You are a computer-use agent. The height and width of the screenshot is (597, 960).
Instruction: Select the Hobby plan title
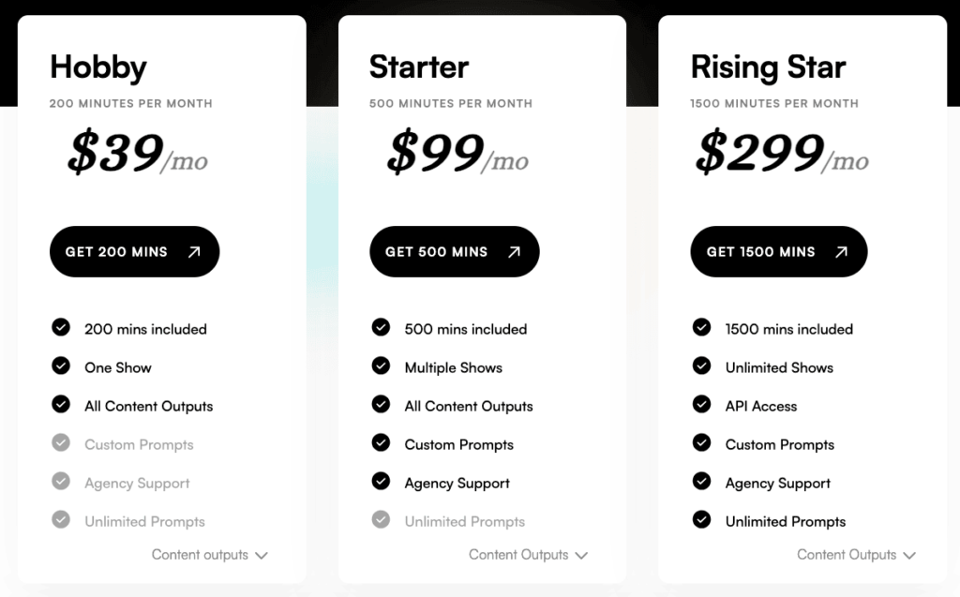[x=98, y=67]
